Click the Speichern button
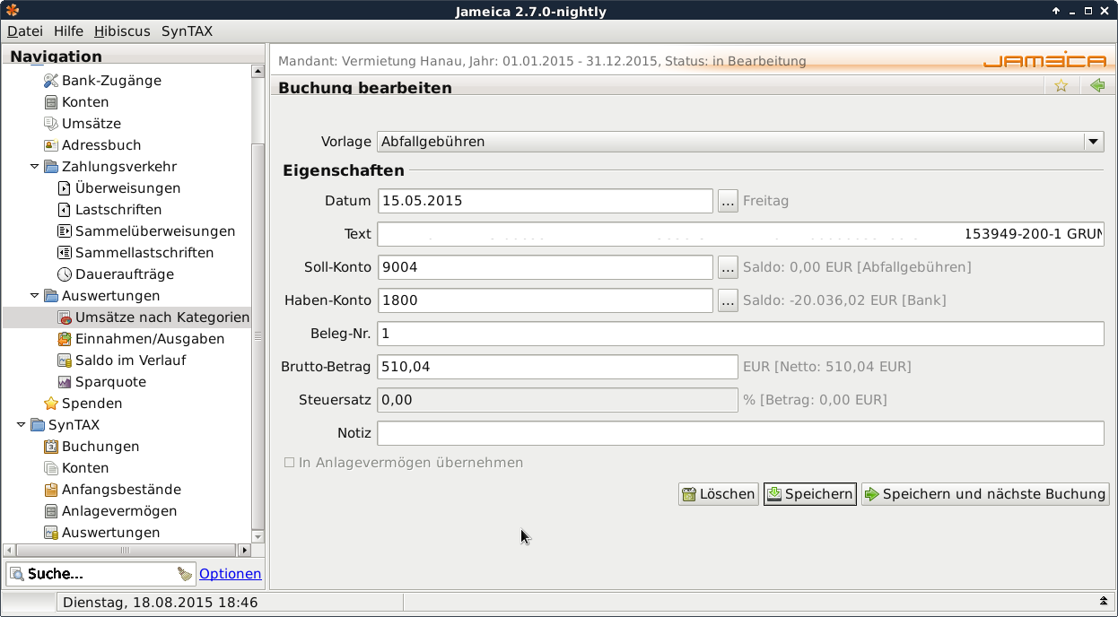1118x617 pixels. 809,494
